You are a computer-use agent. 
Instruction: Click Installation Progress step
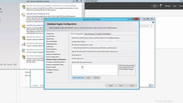52,70
